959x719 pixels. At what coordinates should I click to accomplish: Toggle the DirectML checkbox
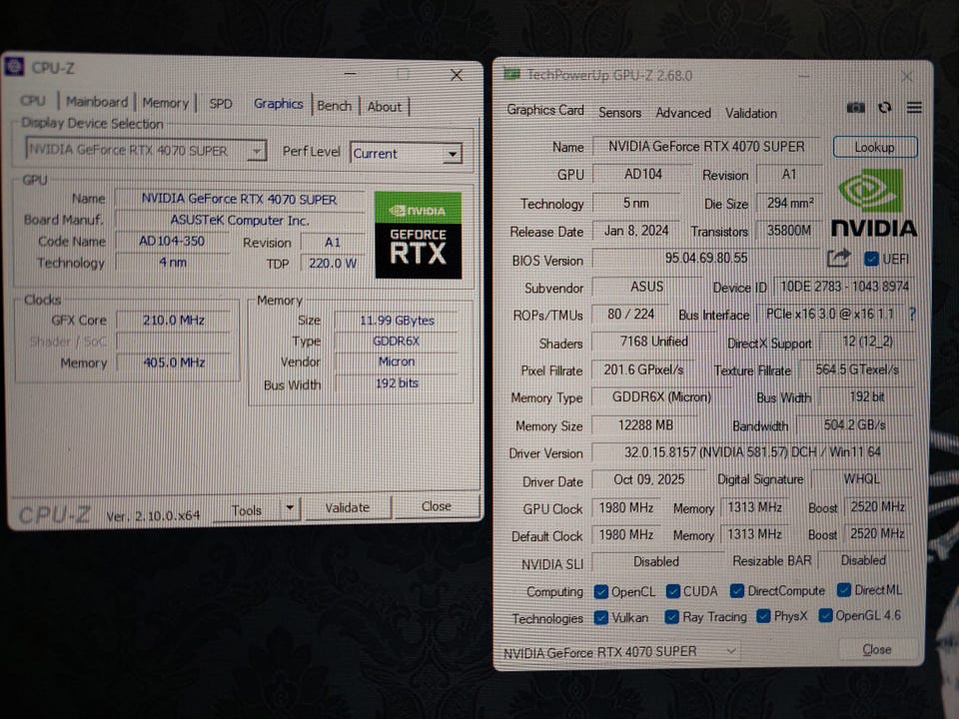844,590
